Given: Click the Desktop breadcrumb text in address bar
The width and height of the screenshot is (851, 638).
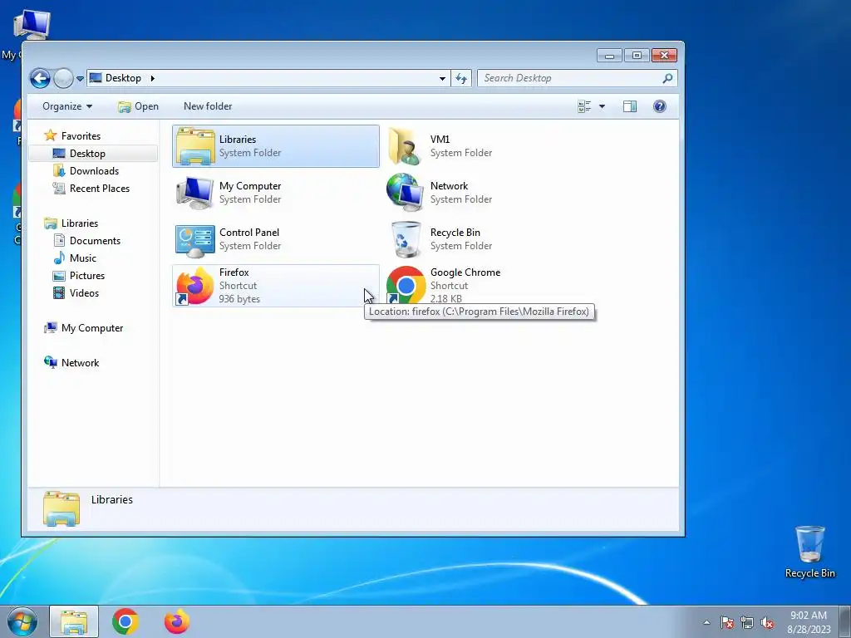Looking at the screenshot, I should (123, 78).
